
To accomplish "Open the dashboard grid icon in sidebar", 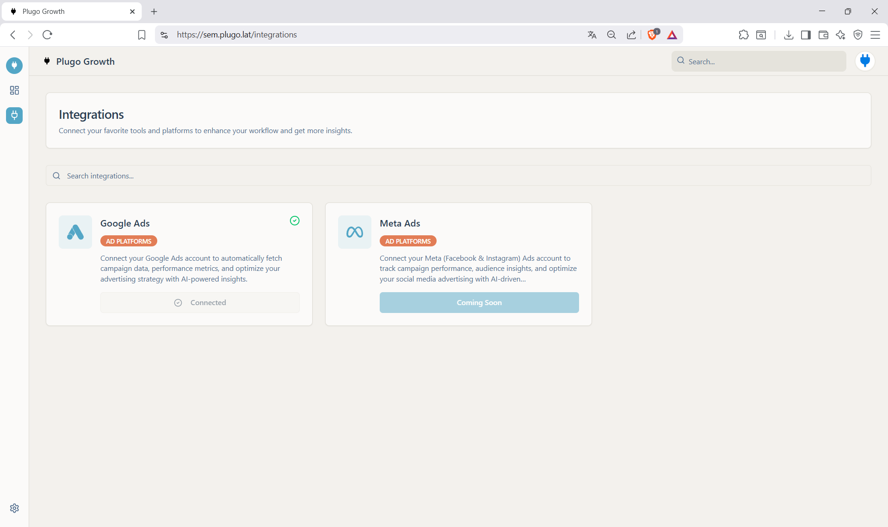I will click(x=14, y=90).
